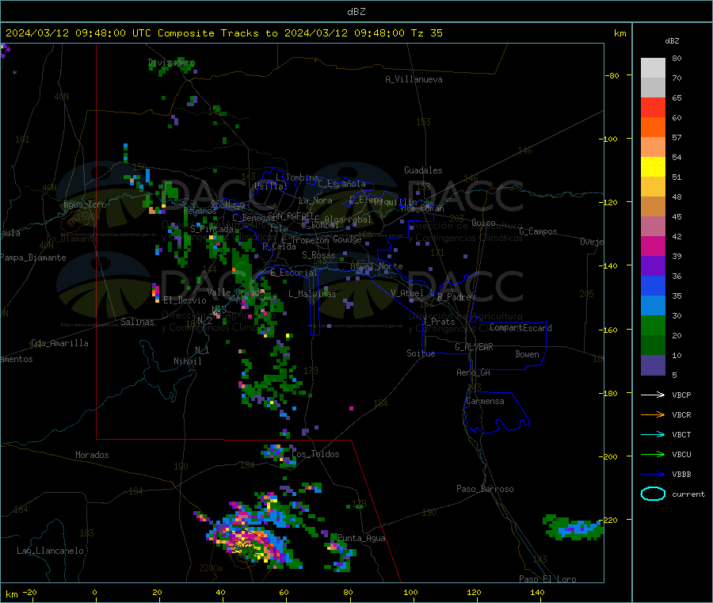
Task: Click the magenta 39-42 dBZ legend swatch
Action: [x=653, y=246]
